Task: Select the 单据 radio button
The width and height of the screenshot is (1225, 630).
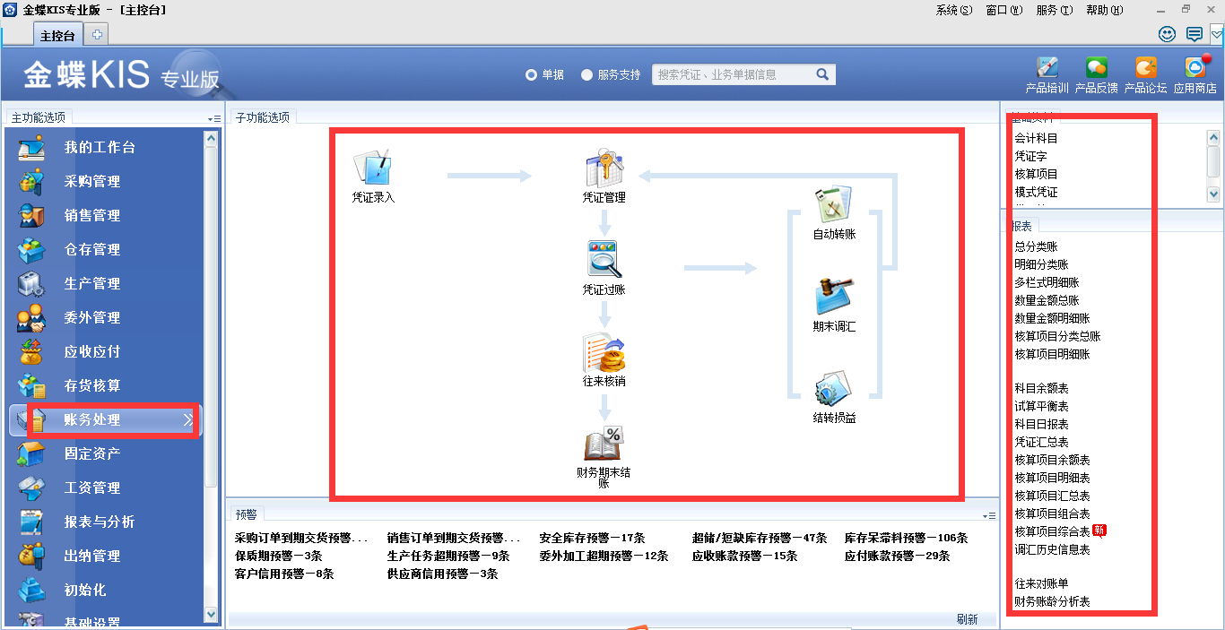Action: pyautogui.click(x=531, y=75)
